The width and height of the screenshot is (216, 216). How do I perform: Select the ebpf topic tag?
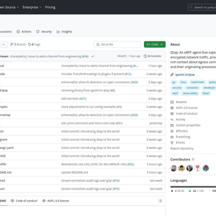click(x=175, y=93)
